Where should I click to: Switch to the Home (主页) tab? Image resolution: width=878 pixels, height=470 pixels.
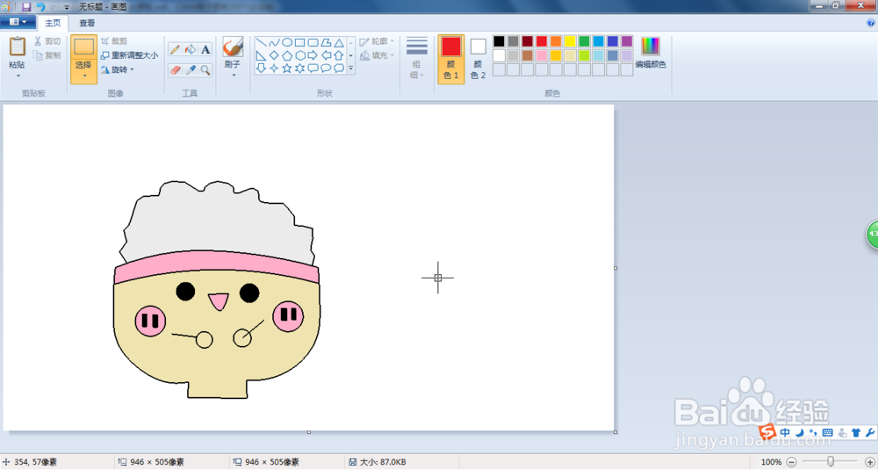tap(54, 23)
